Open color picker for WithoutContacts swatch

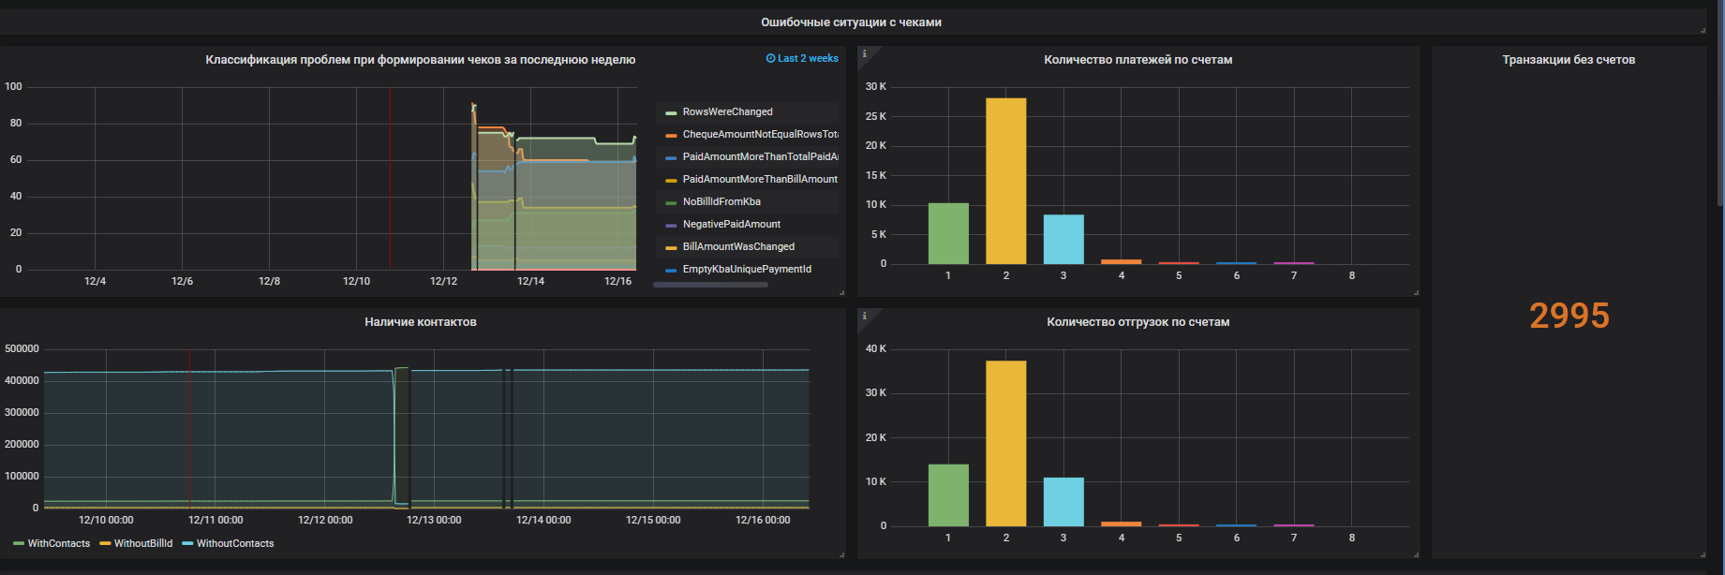coord(187,543)
